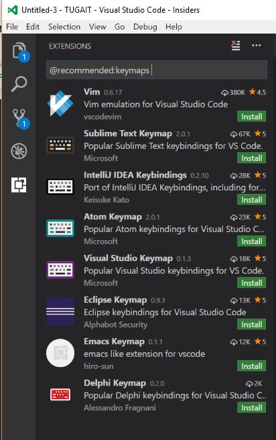Click 'Eclipse keybindings for Visual Studio Code' description

coord(165,313)
